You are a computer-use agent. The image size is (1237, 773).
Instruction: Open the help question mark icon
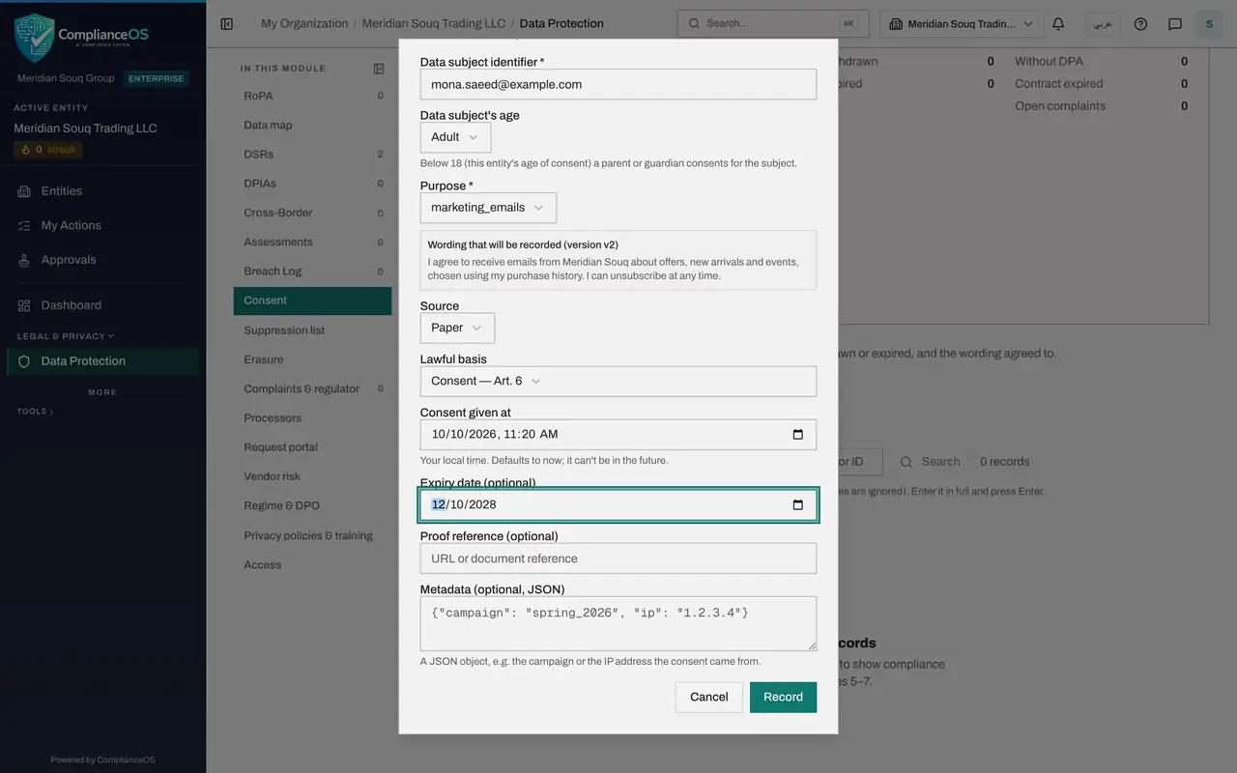coord(1140,24)
